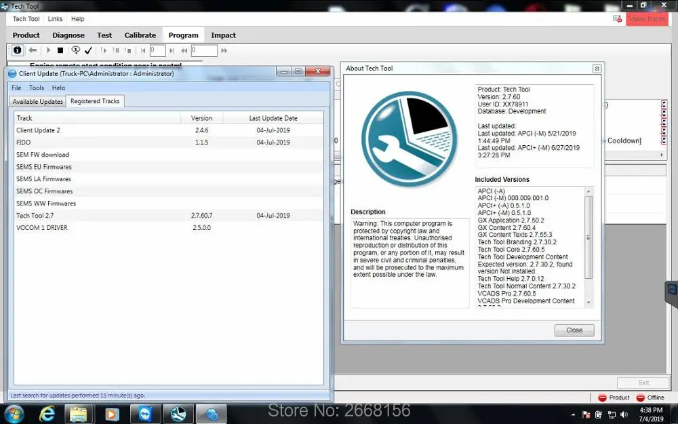
Task: Select the Program tab
Action: [183, 35]
